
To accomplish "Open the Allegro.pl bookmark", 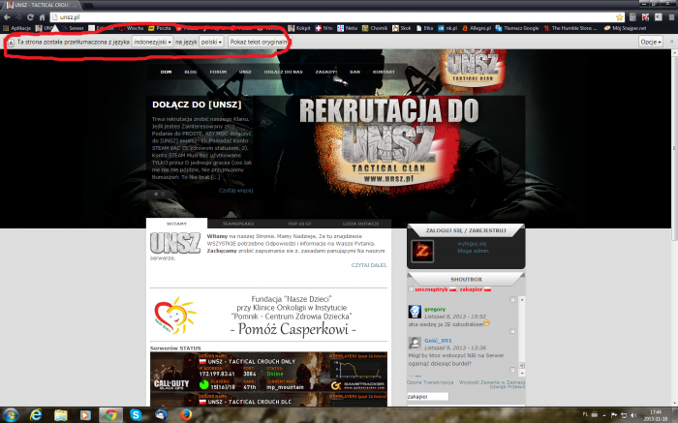I will pyautogui.click(x=477, y=28).
